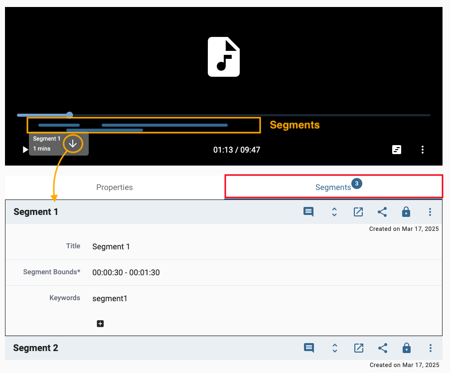The image size is (450, 373).
Task: Share Segment 1
Action: pyautogui.click(x=382, y=212)
